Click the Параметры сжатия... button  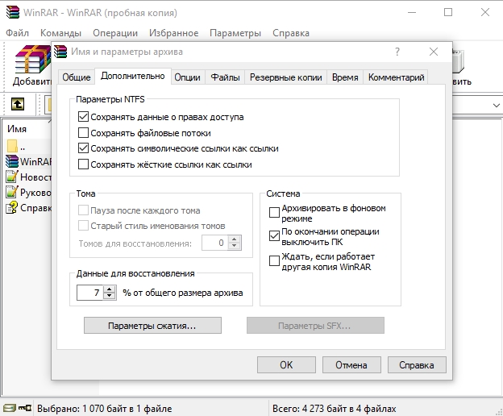(152, 326)
